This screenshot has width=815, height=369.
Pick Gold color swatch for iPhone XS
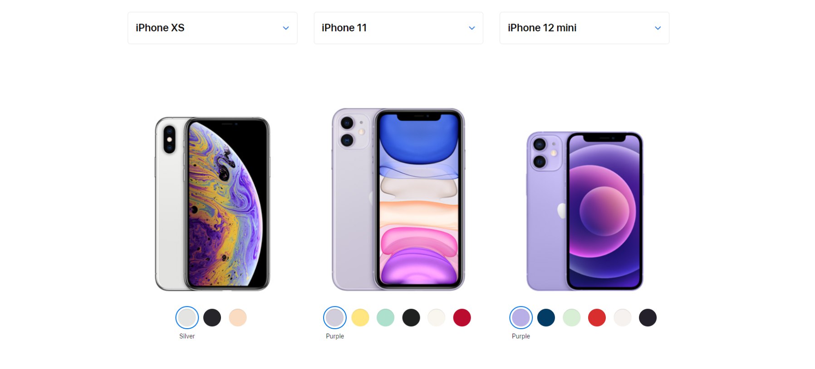coord(238,318)
